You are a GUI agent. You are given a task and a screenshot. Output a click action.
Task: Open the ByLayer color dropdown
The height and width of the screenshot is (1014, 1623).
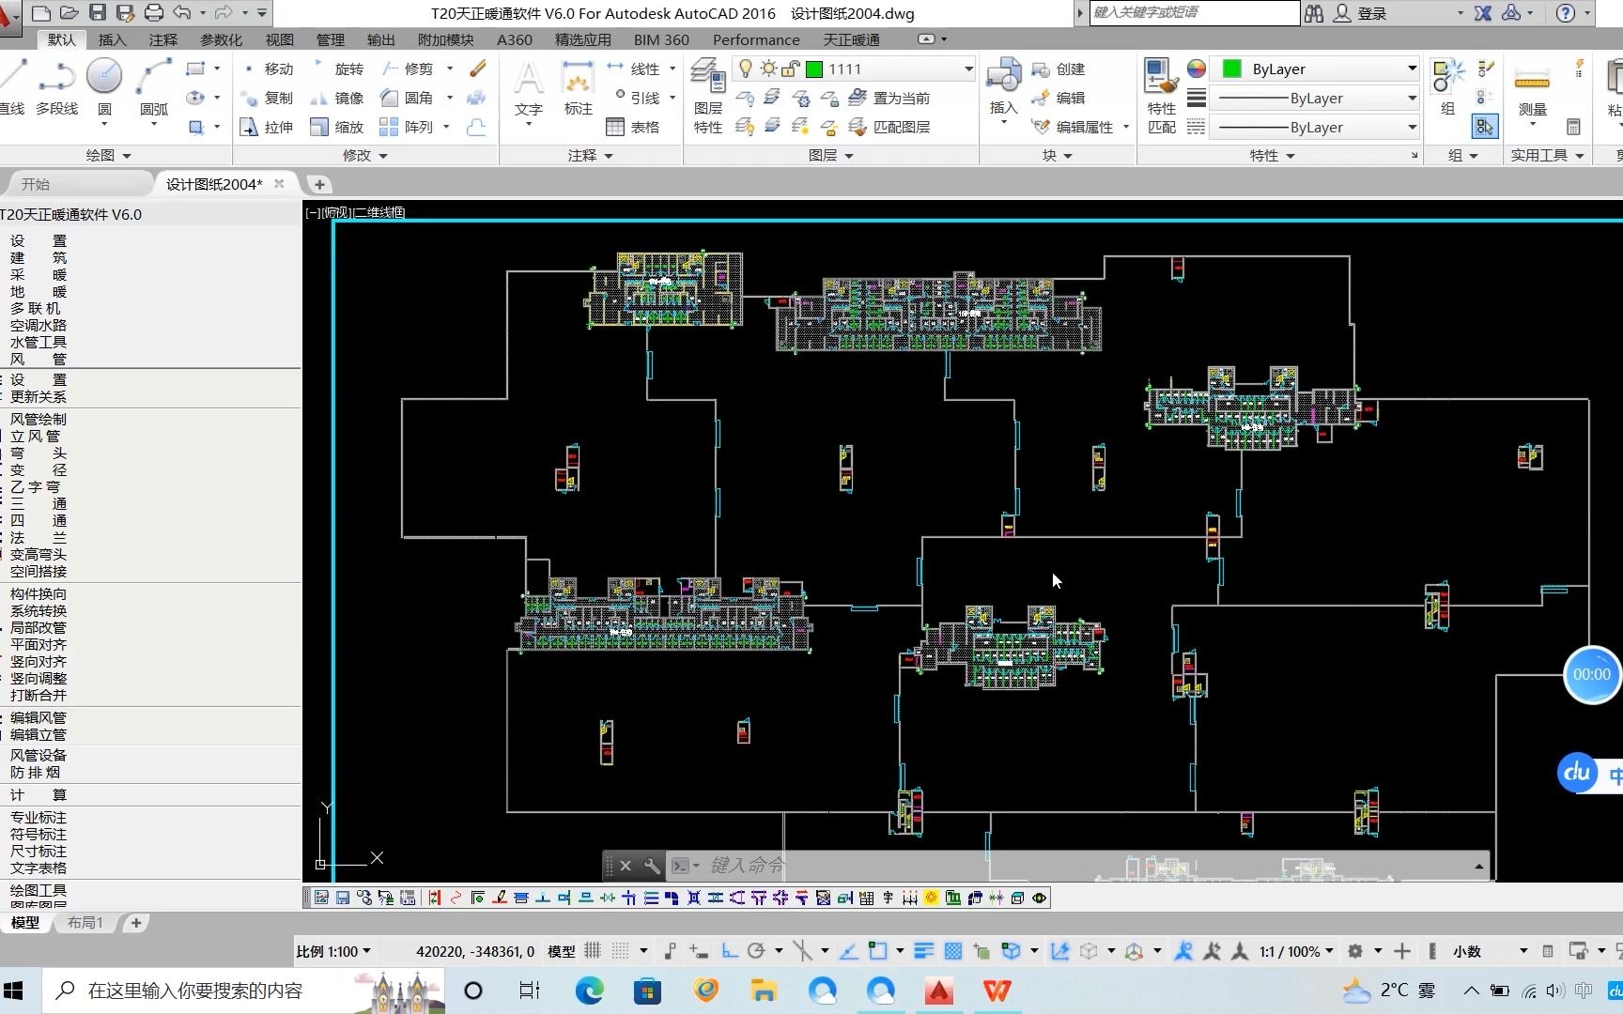click(1411, 69)
